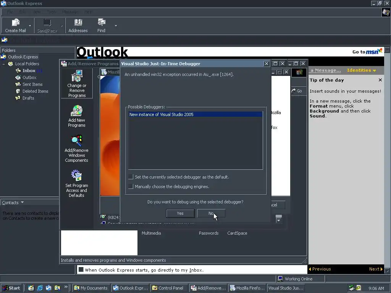Open the Edit menu in Outlook Express
Screen dimensions: 391x293
pyautogui.click(x=22, y=12)
